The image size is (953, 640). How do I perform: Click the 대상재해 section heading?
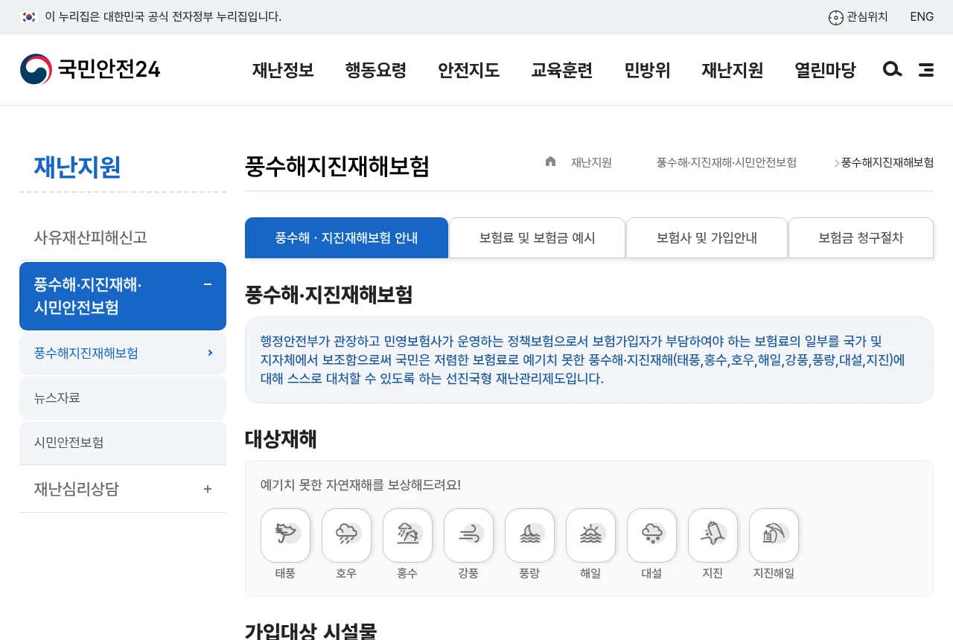tap(281, 439)
